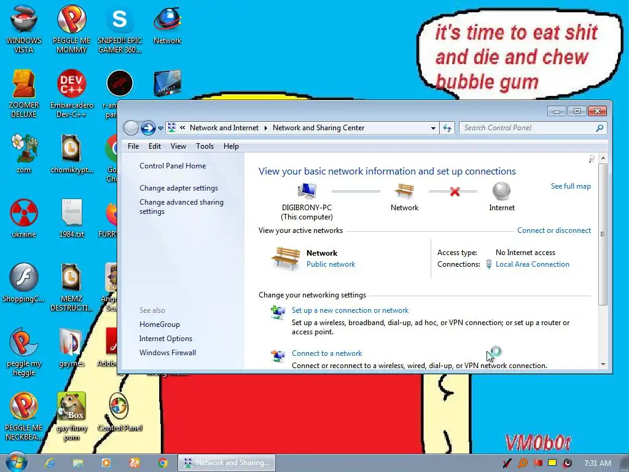Open Google Chrome from the taskbar

point(162,463)
